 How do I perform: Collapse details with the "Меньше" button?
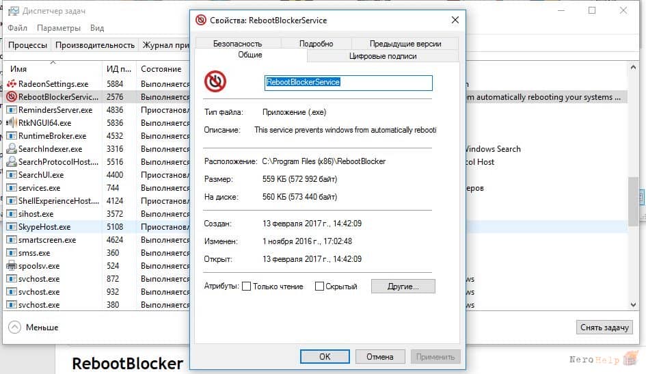(33, 327)
